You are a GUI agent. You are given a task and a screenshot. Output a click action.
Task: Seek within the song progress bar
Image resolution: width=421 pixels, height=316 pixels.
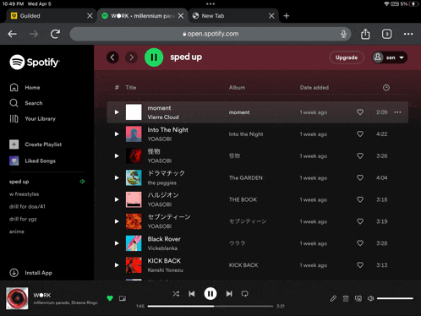pos(210,306)
